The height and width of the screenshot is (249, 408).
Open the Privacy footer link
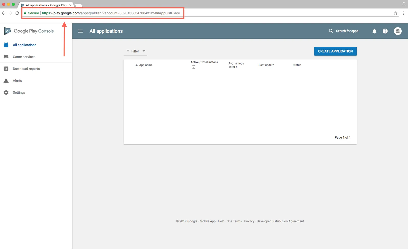(249, 221)
